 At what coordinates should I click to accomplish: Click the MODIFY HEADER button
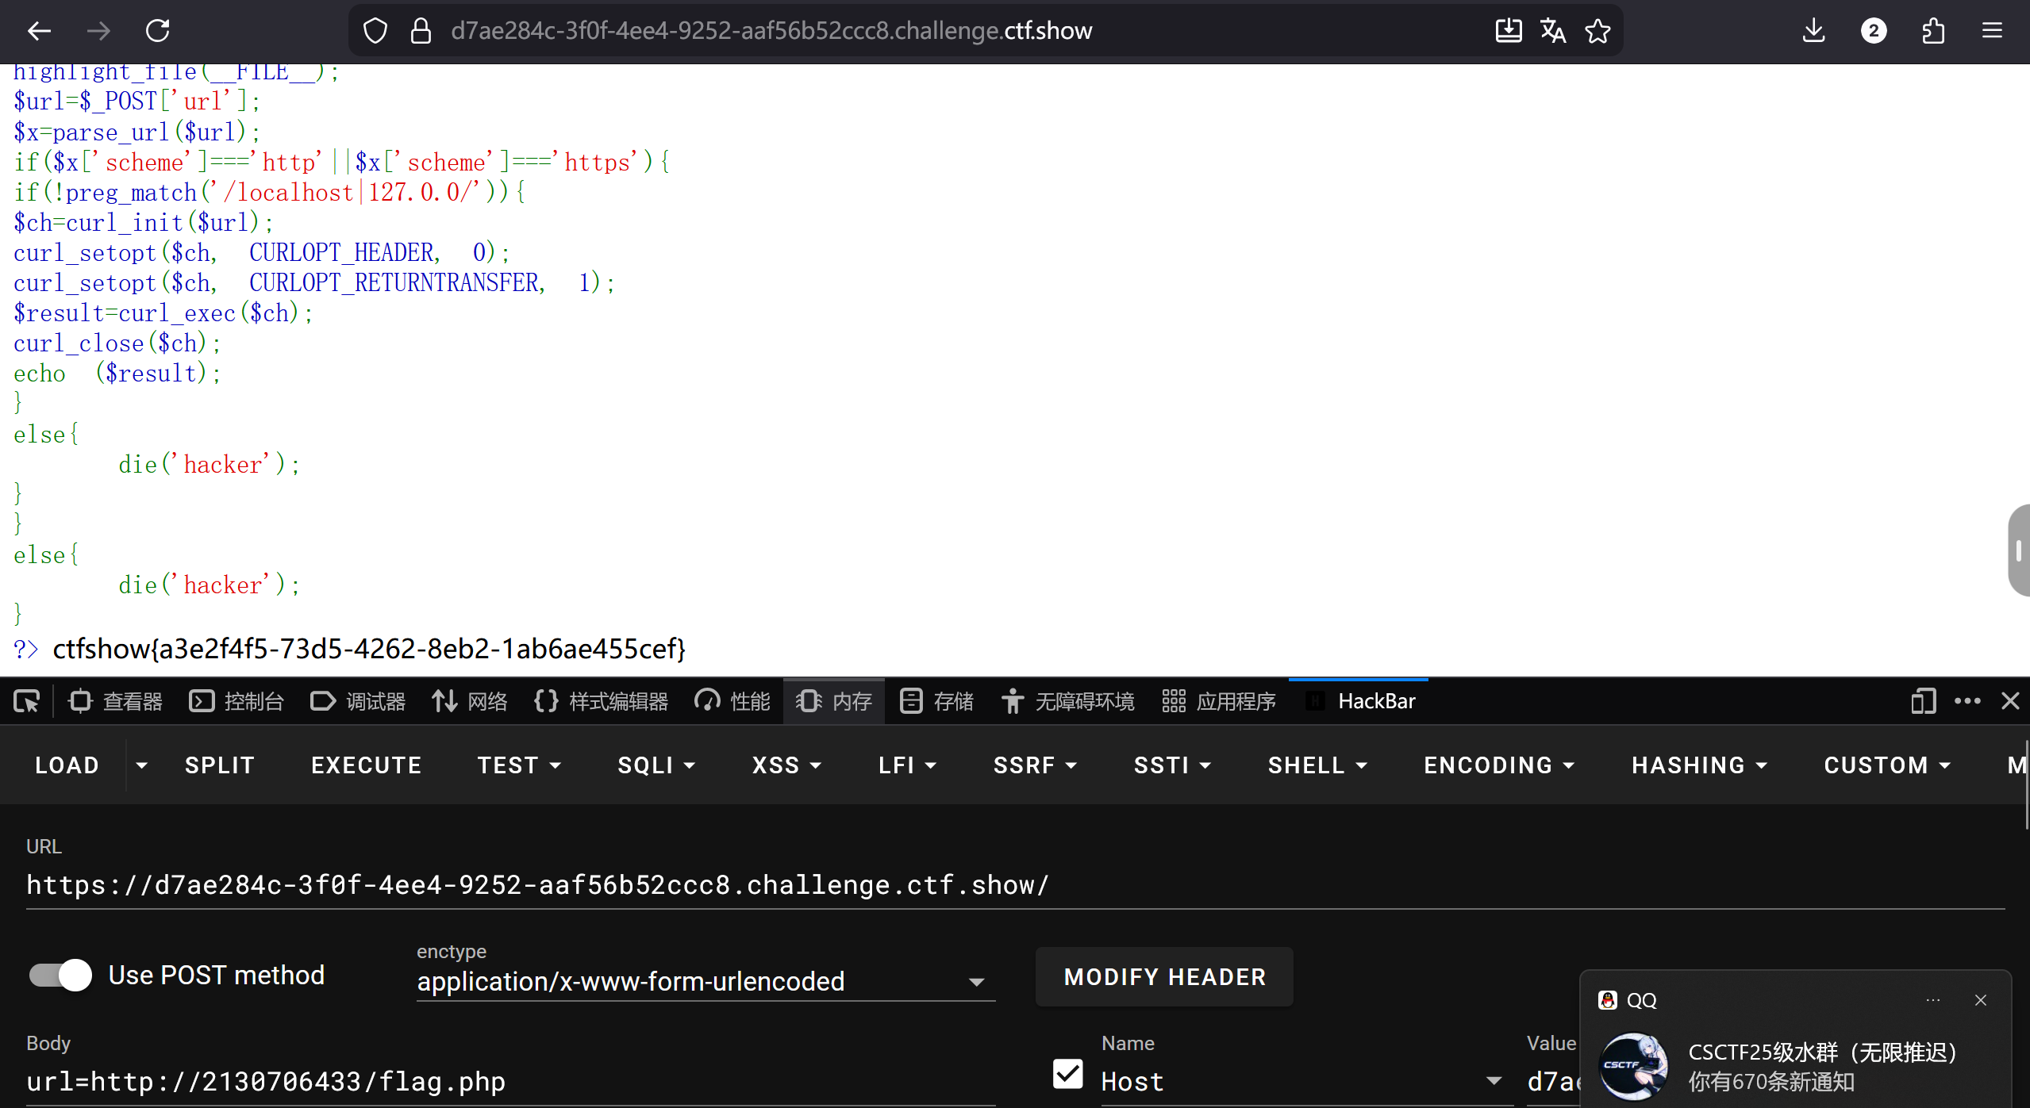[1164, 977]
